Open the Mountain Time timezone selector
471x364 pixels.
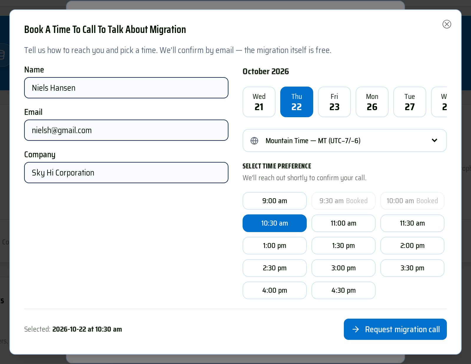pos(344,140)
